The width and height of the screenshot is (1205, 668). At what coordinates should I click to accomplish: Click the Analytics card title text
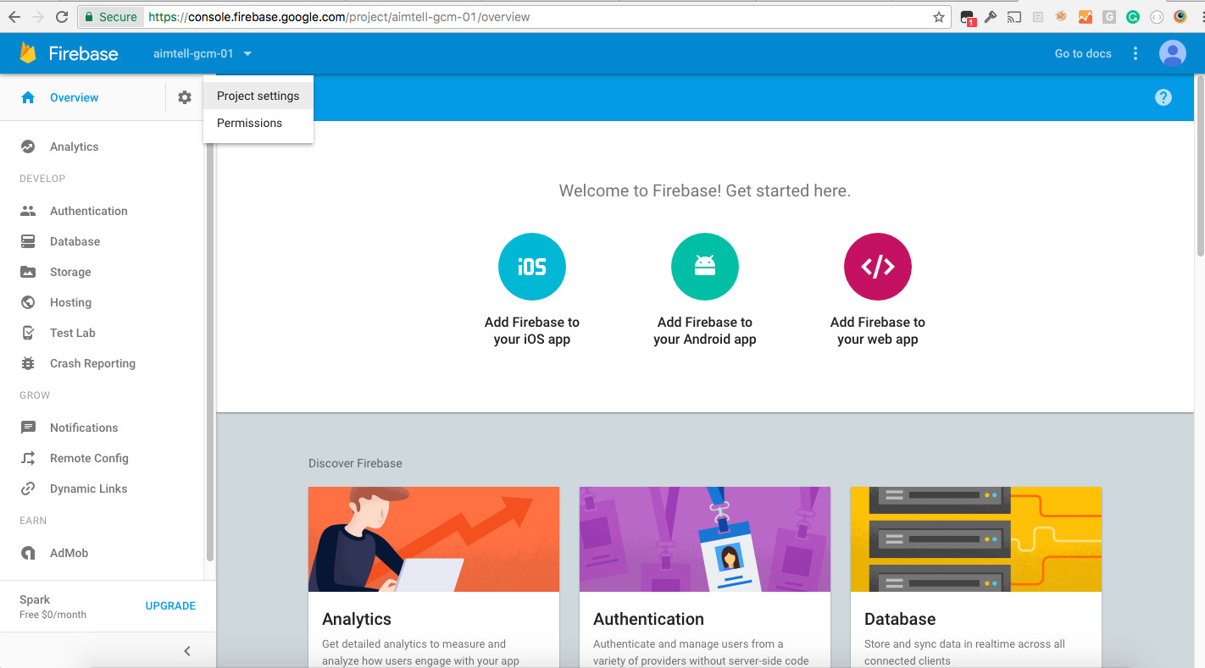[x=357, y=619]
